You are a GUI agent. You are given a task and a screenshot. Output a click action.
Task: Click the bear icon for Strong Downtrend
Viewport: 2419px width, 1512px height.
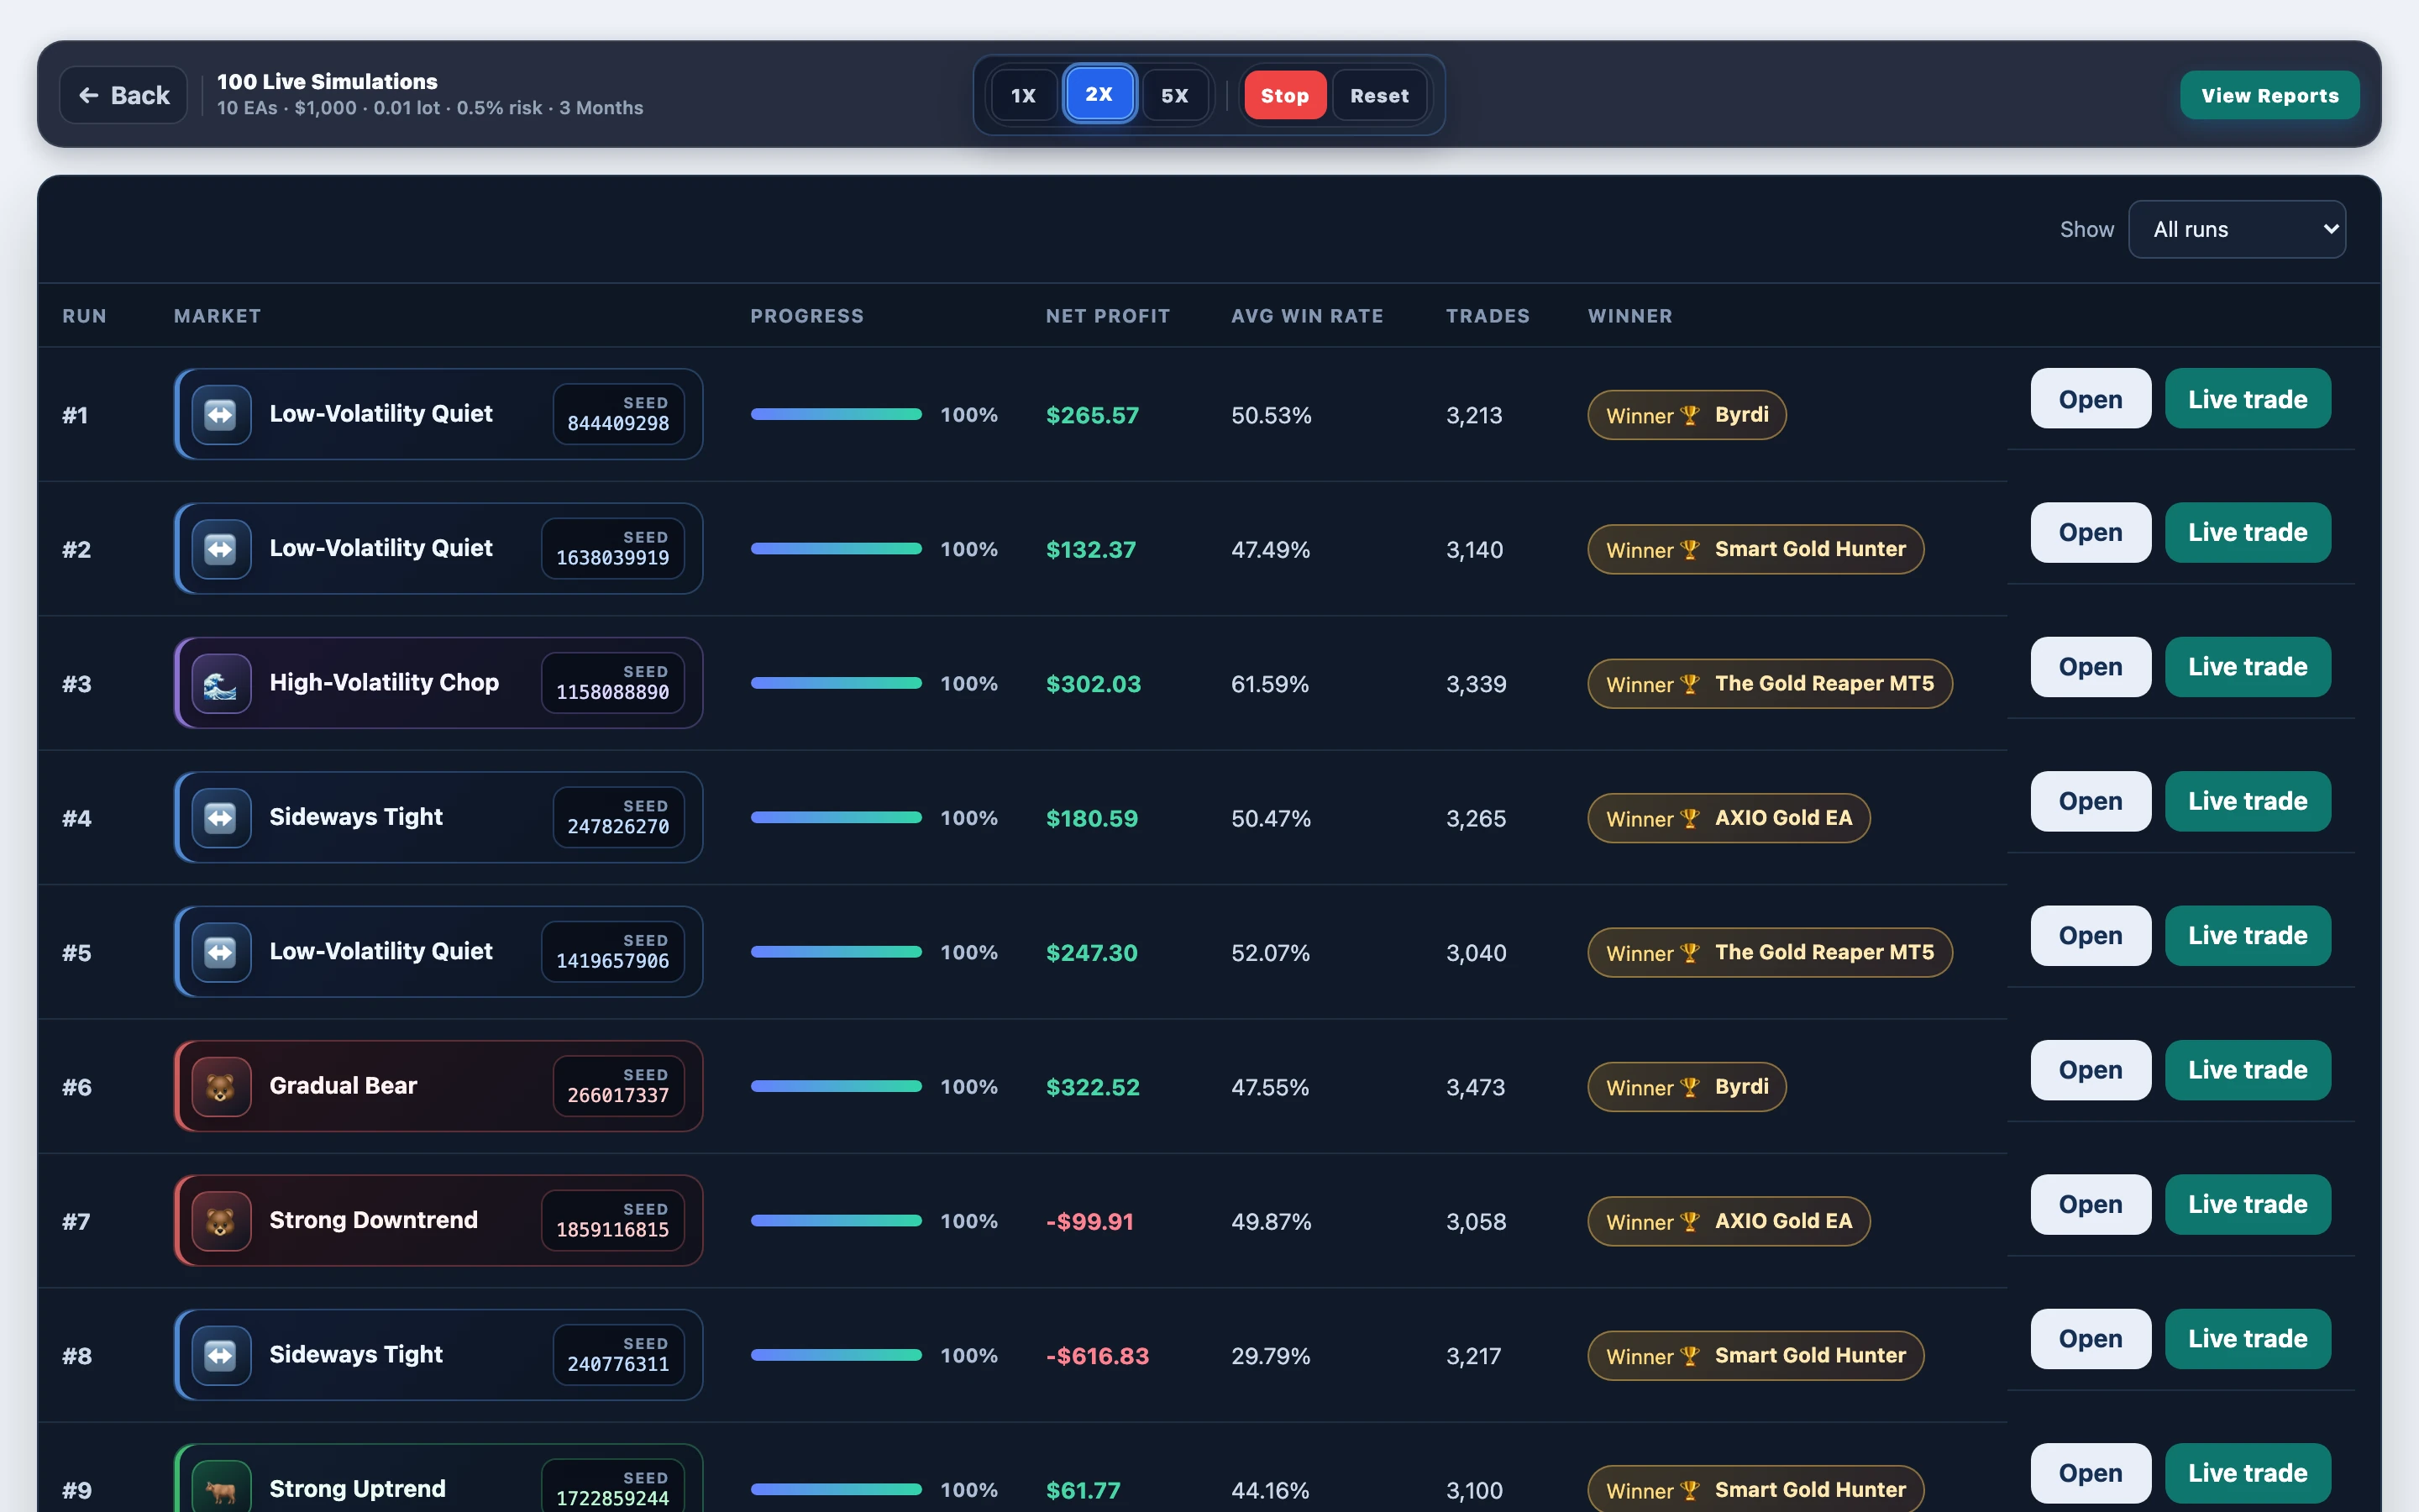[x=221, y=1221]
